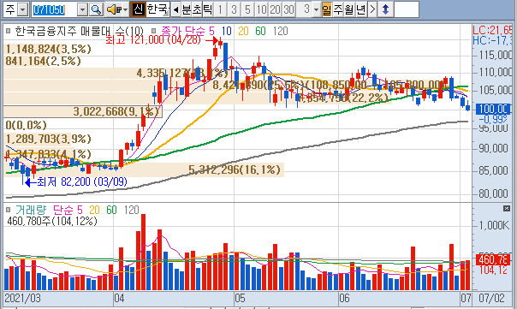This screenshot has width=517, height=309.
Task: Click the magnifier stock search icon
Action: point(96,9)
